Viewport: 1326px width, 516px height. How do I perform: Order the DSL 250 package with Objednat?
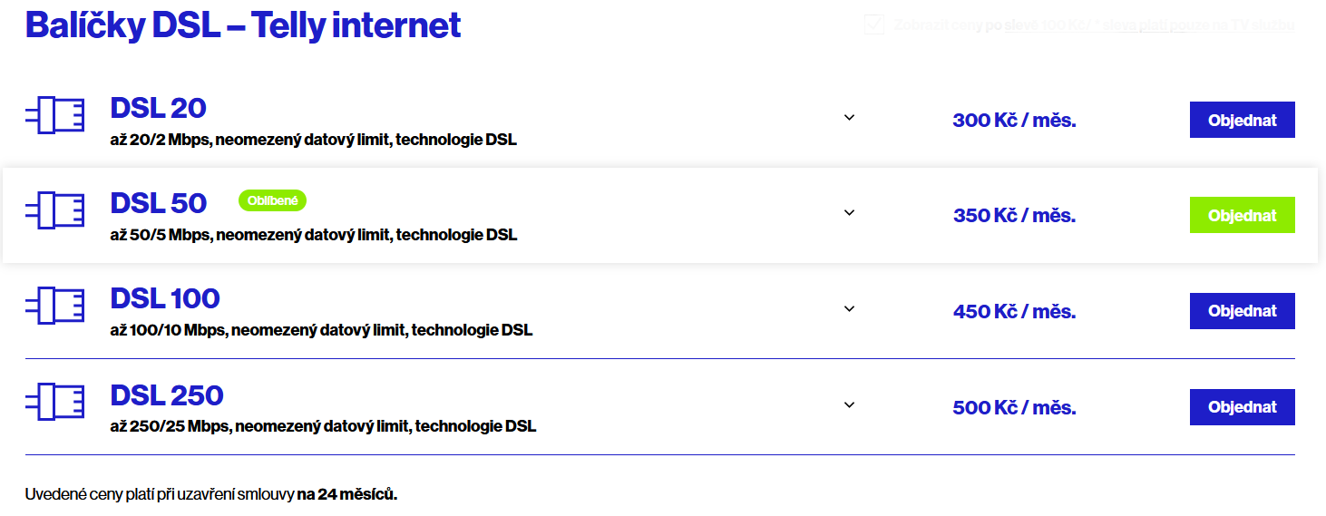point(1242,407)
